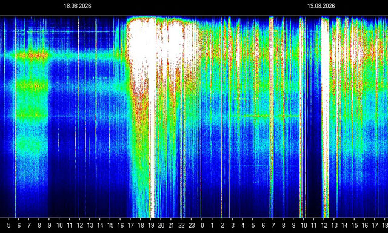
Task: Click the hour 22 axis label
Action: (182, 225)
